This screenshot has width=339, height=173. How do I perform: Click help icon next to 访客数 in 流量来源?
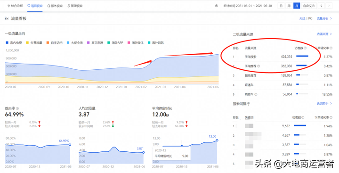[x=305, y=48]
